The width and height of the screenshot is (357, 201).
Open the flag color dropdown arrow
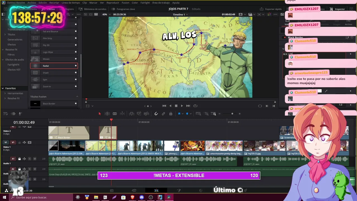coord(182,114)
